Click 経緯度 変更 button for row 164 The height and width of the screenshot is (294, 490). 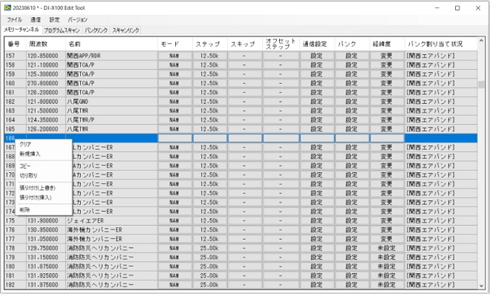coord(387,120)
